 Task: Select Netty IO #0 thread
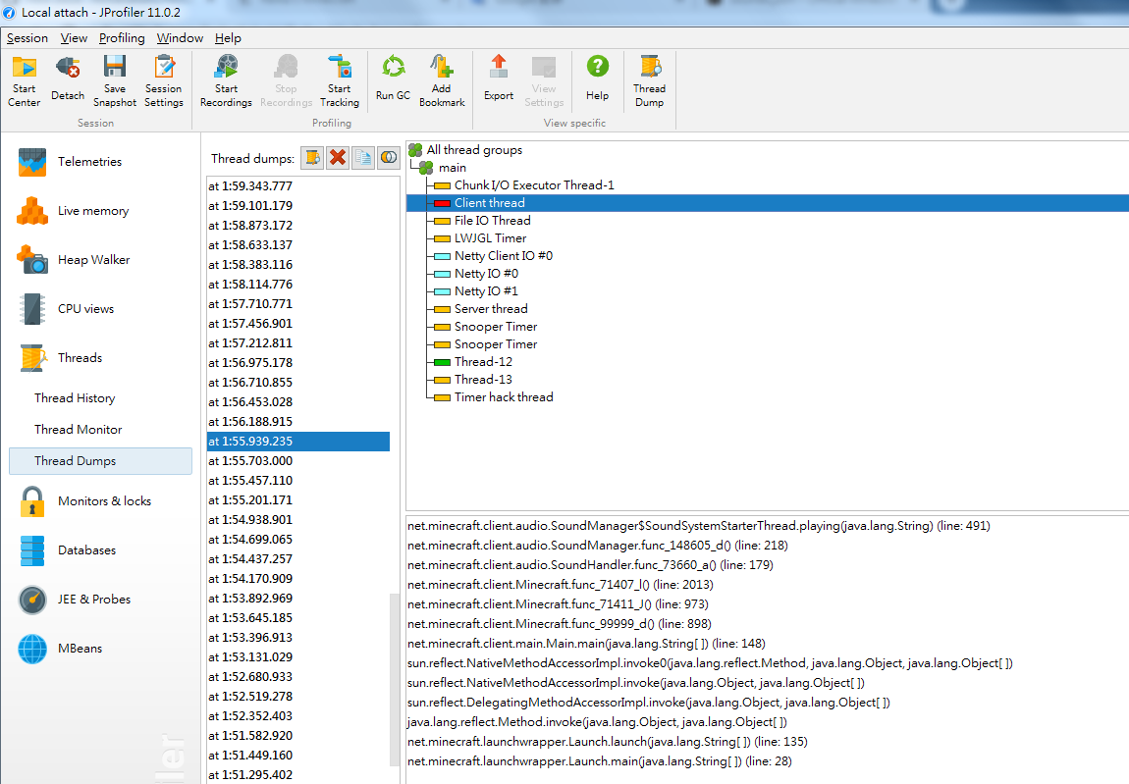(486, 274)
